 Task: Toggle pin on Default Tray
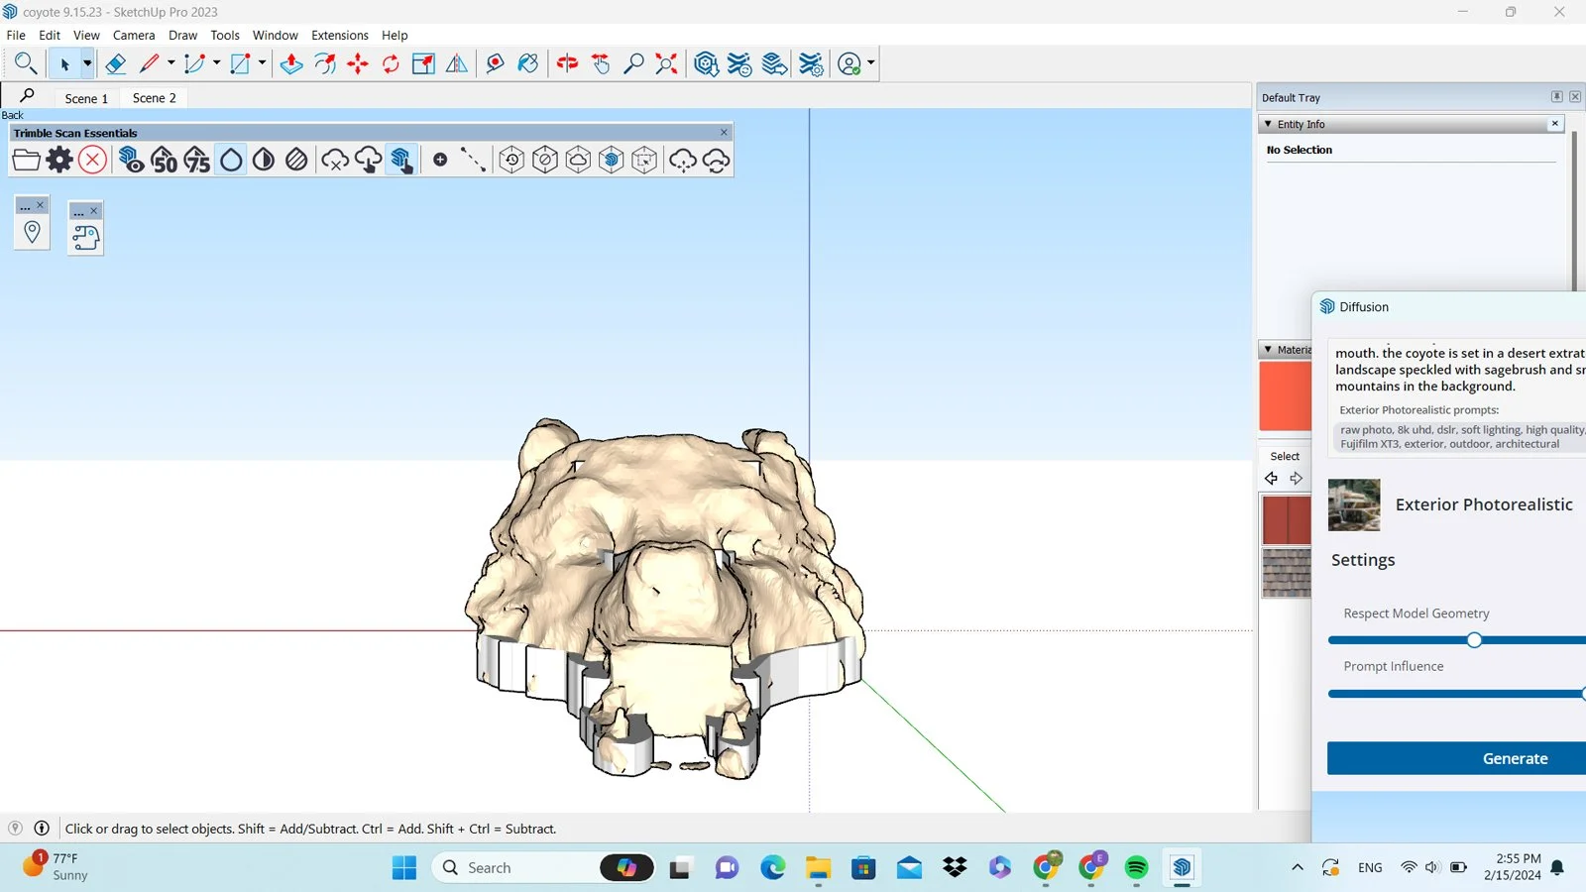pos(1556,97)
